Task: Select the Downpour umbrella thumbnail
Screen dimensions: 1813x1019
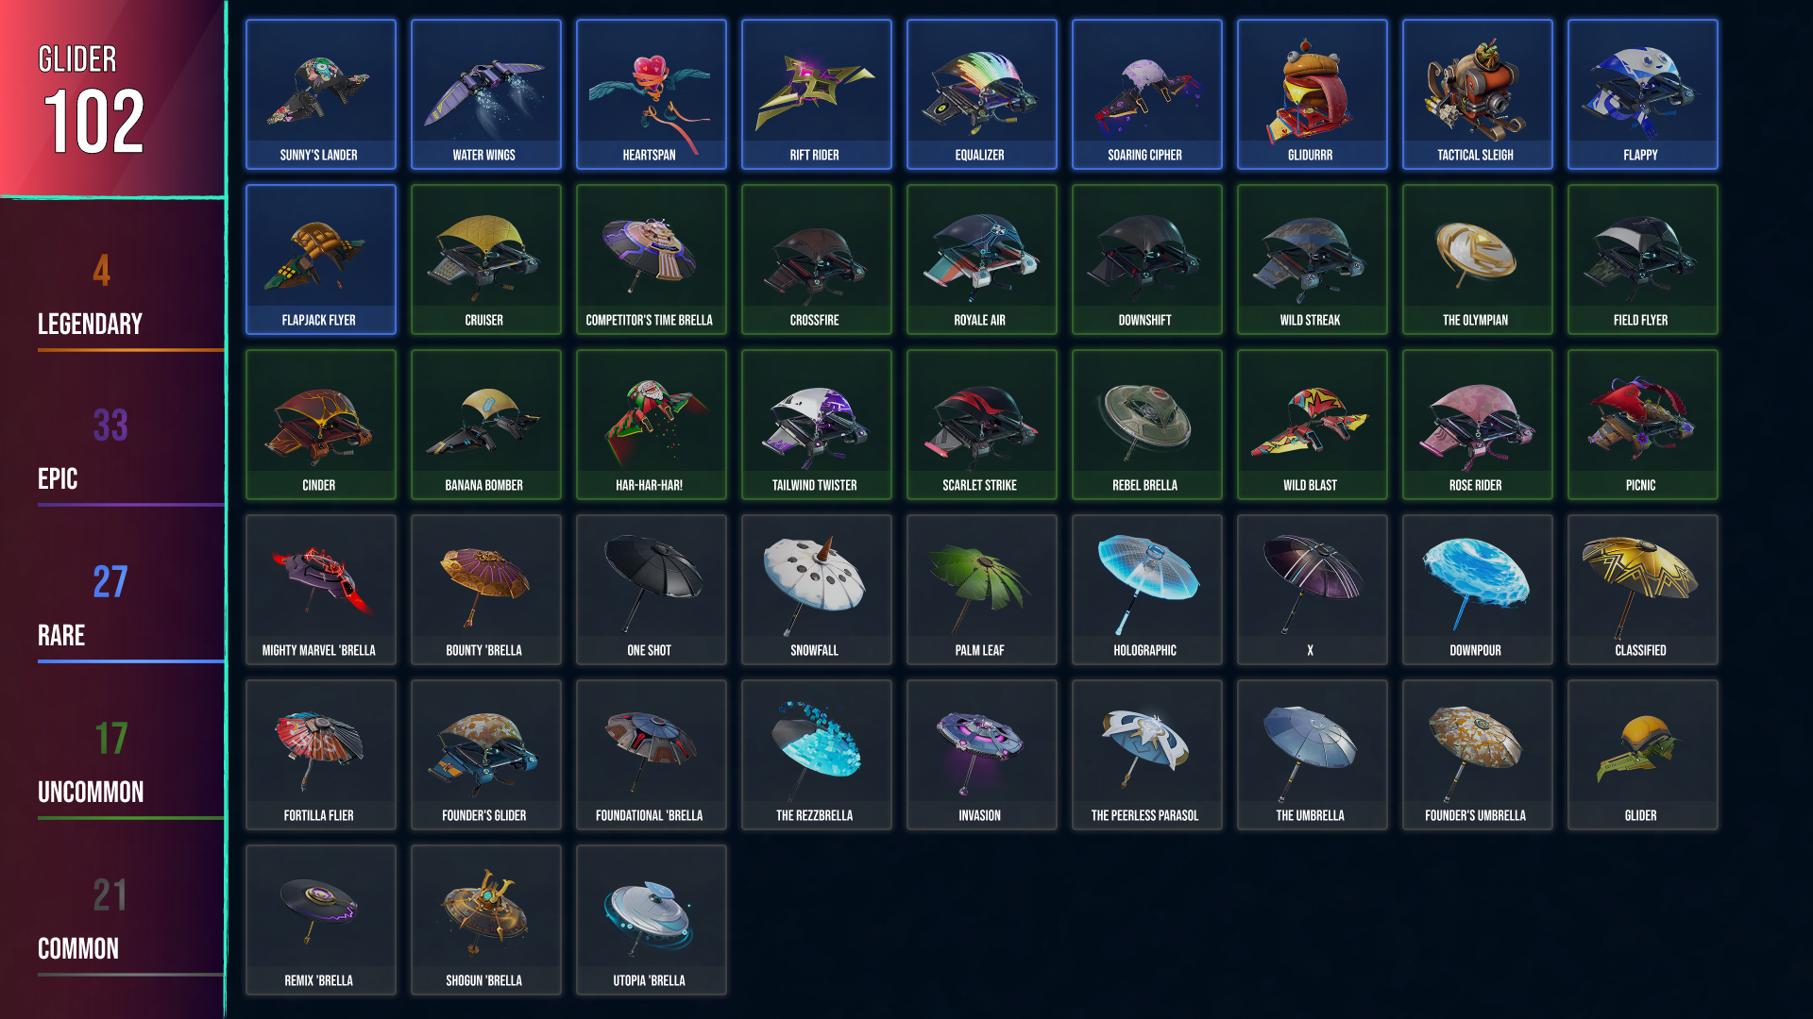Action: pos(1477,590)
